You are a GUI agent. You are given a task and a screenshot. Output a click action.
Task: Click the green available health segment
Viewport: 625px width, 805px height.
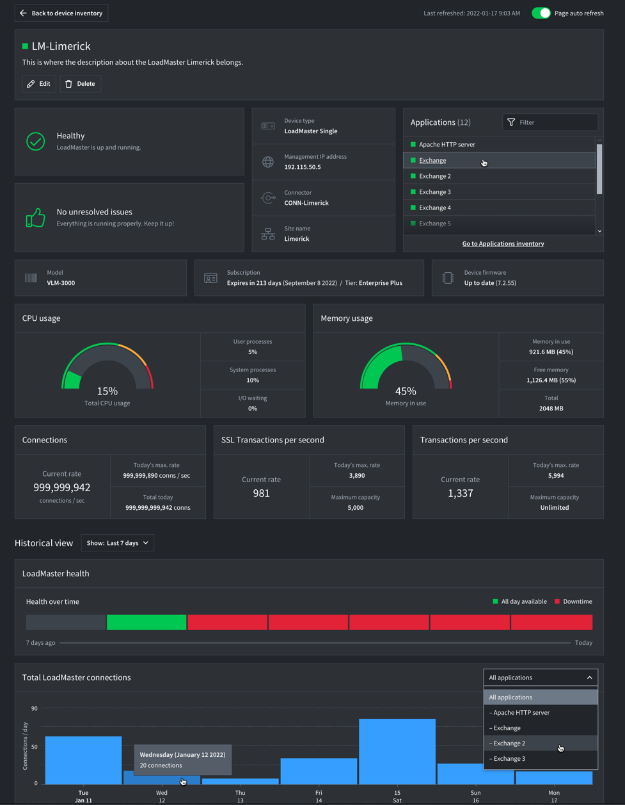146,622
